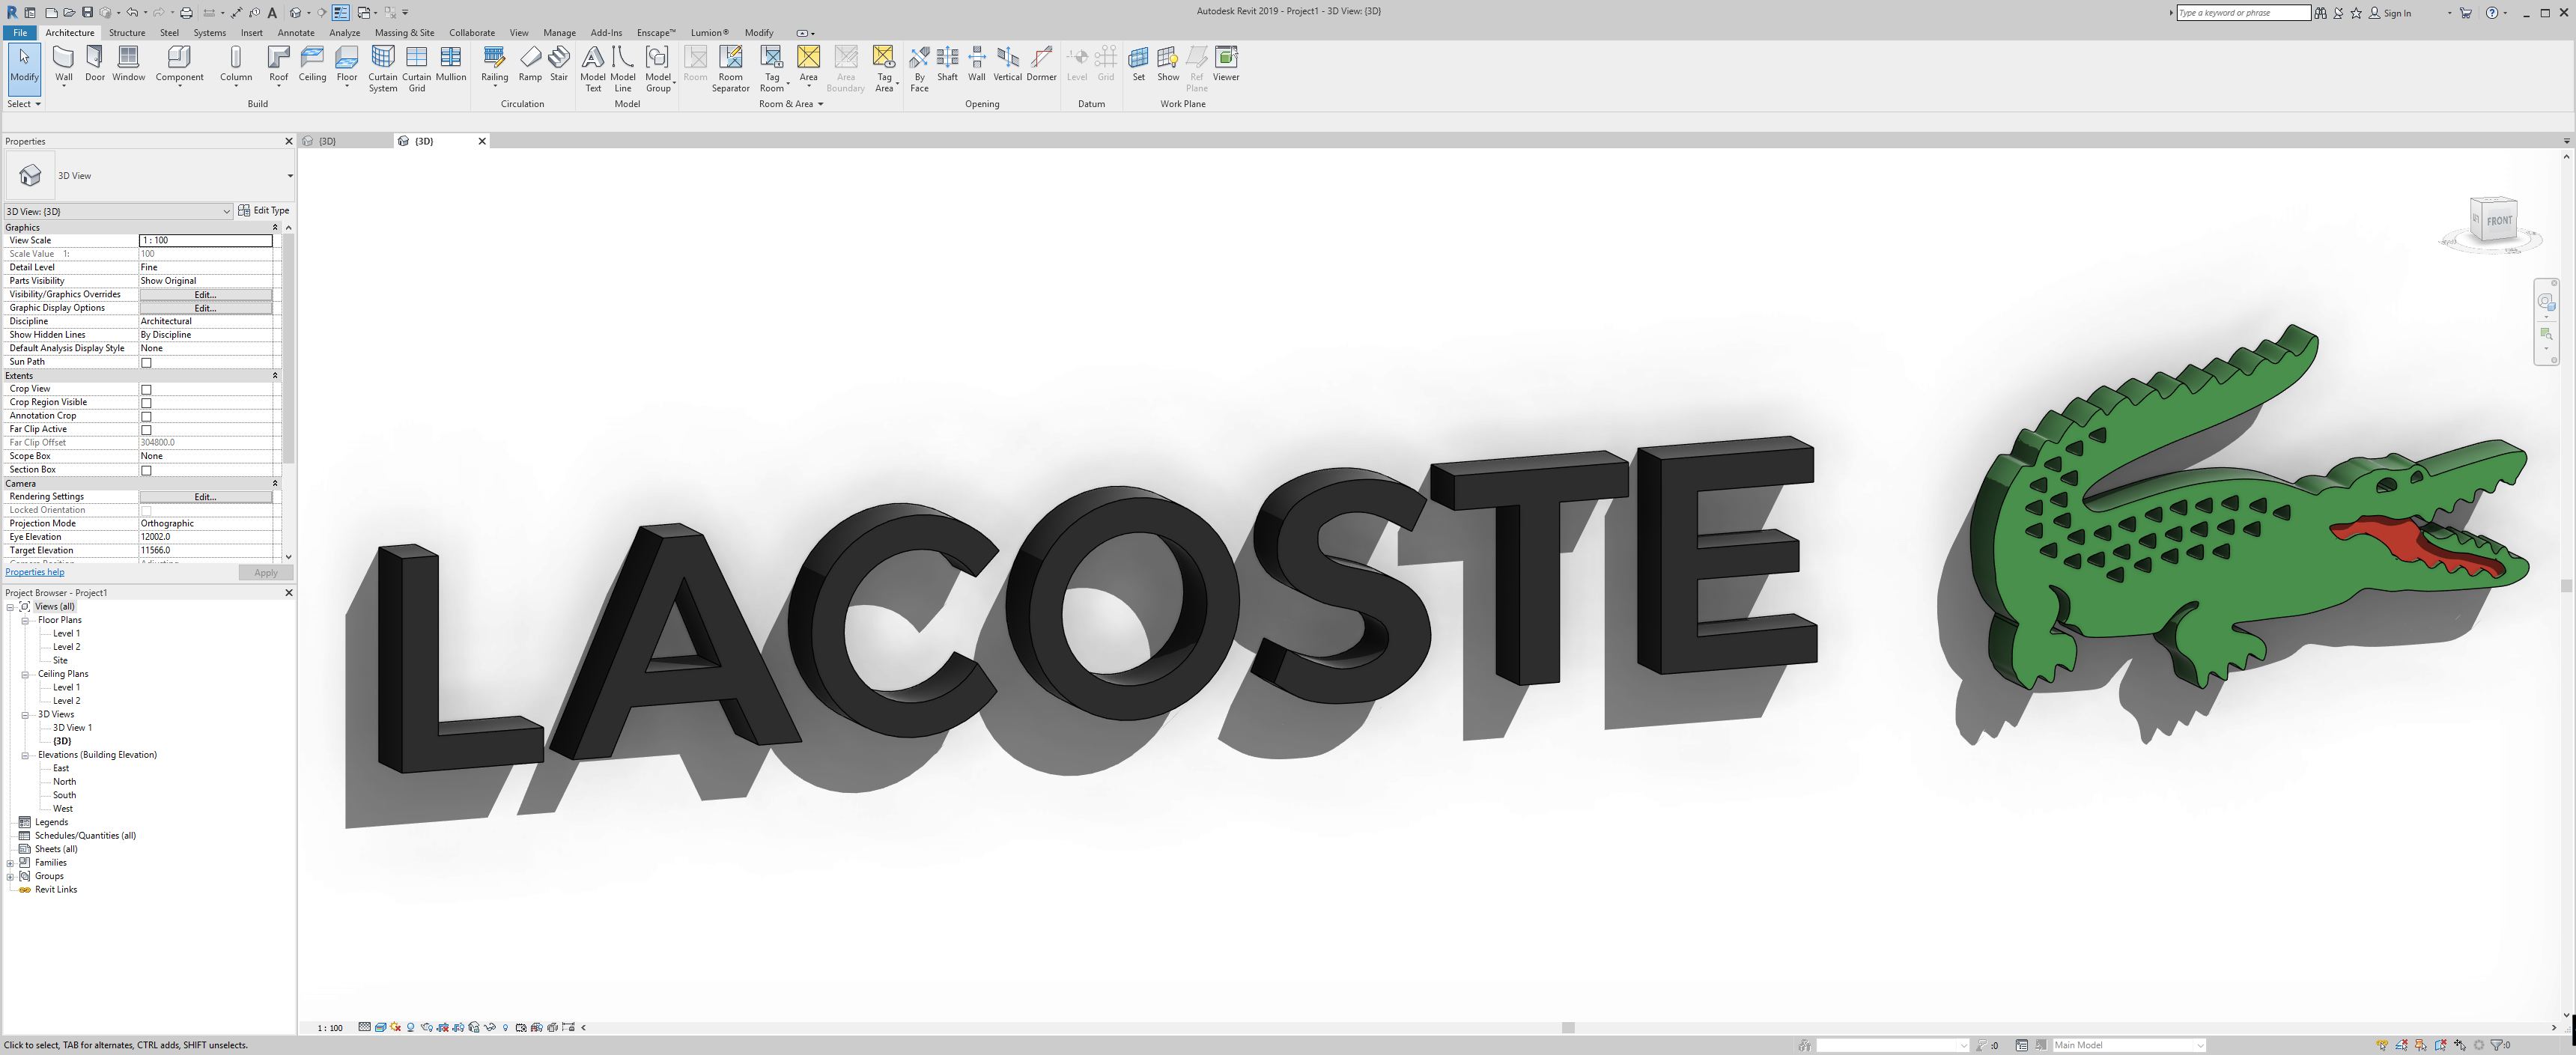Collapse the Graphics section in Properties
Image resolution: width=2576 pixels, height=1055 pixels.
click(275, 227)
